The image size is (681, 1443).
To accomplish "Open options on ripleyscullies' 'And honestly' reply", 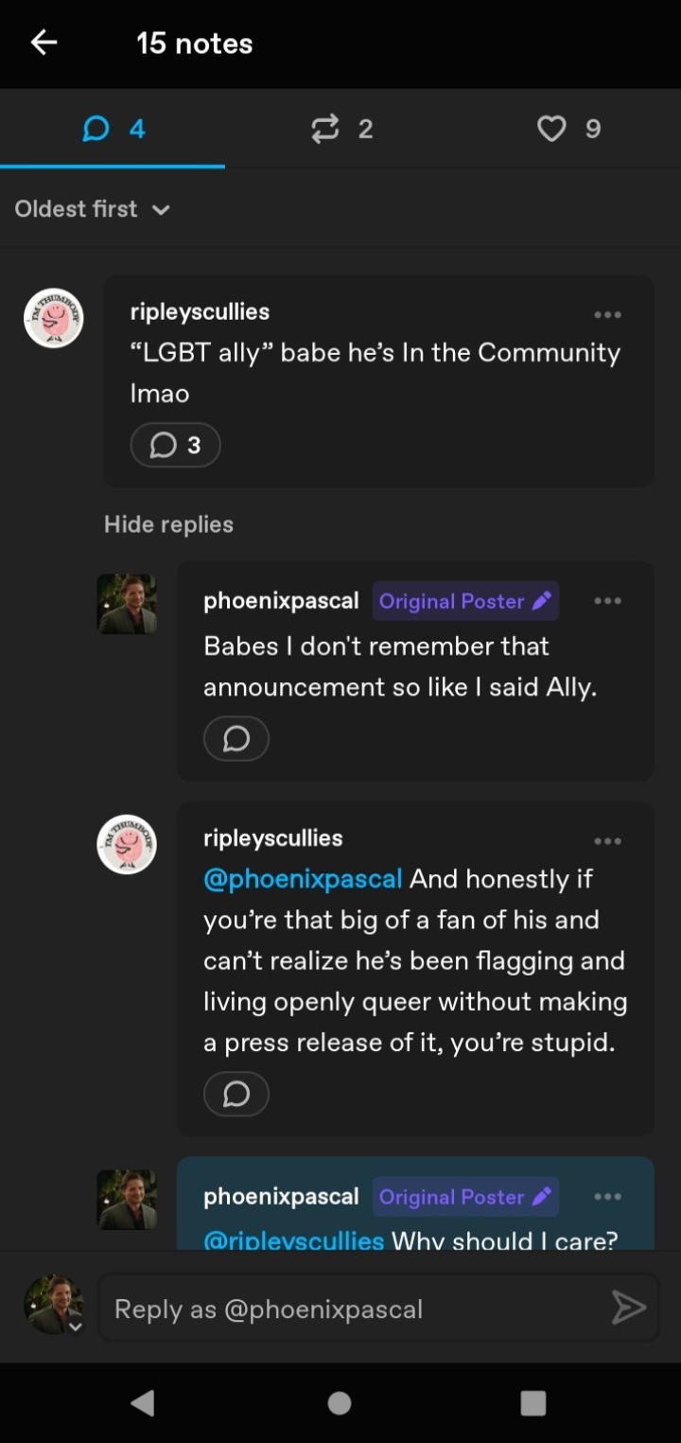I will 607,840.
